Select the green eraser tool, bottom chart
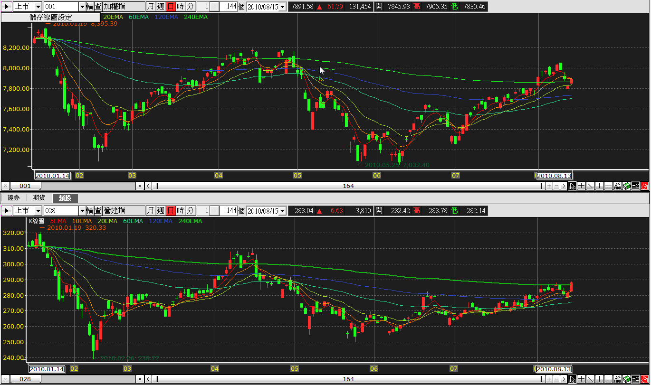 click(626, 379)
